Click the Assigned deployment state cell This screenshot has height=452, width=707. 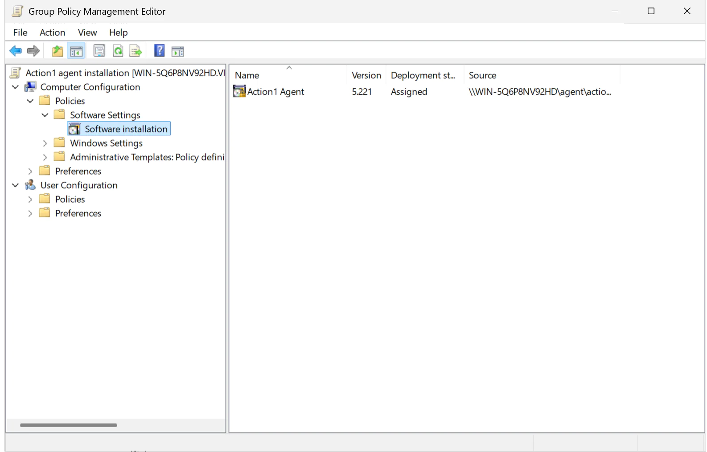click(409, 91)
